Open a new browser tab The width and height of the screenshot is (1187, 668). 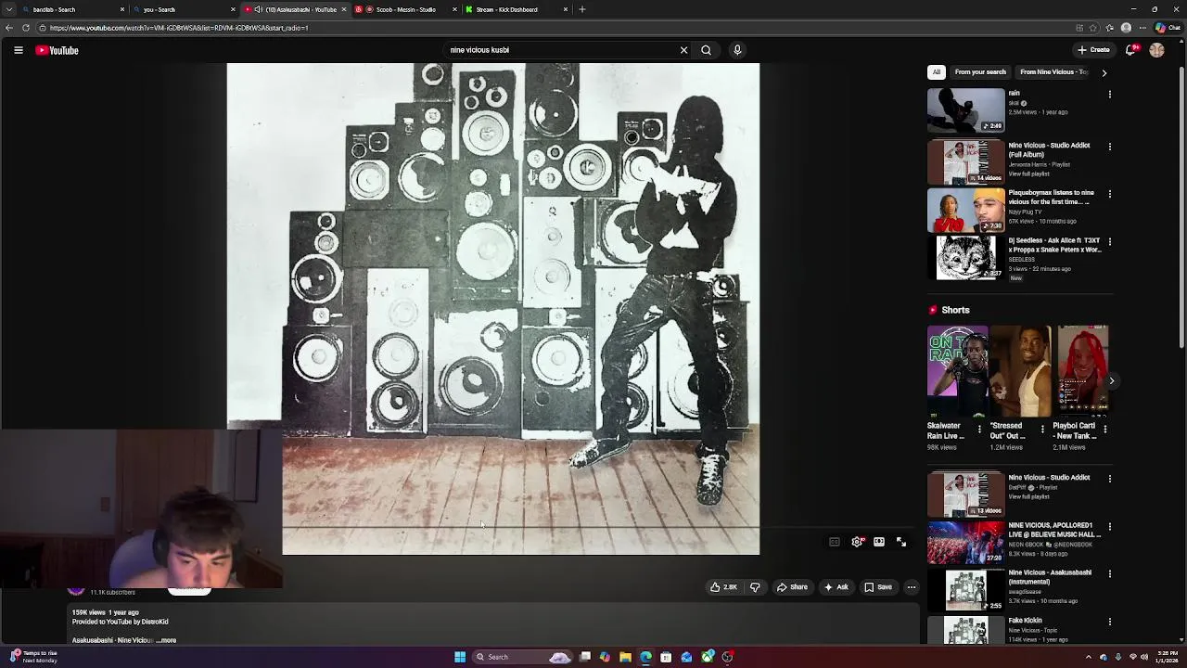[582, 9]
